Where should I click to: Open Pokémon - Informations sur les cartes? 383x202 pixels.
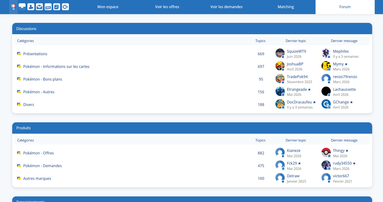click(56, 67)
